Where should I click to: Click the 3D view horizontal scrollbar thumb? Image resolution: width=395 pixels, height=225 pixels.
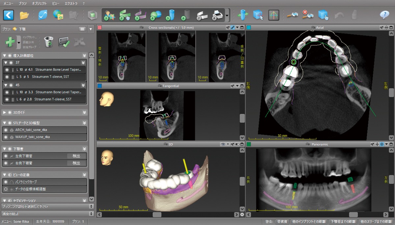coord(157,214)
